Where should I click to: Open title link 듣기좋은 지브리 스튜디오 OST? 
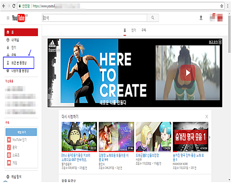(76, 157)
